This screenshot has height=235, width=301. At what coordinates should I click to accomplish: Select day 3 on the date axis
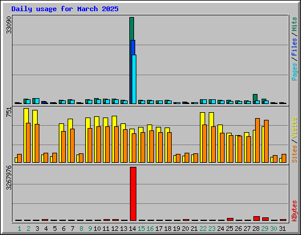tap(37, 229)
